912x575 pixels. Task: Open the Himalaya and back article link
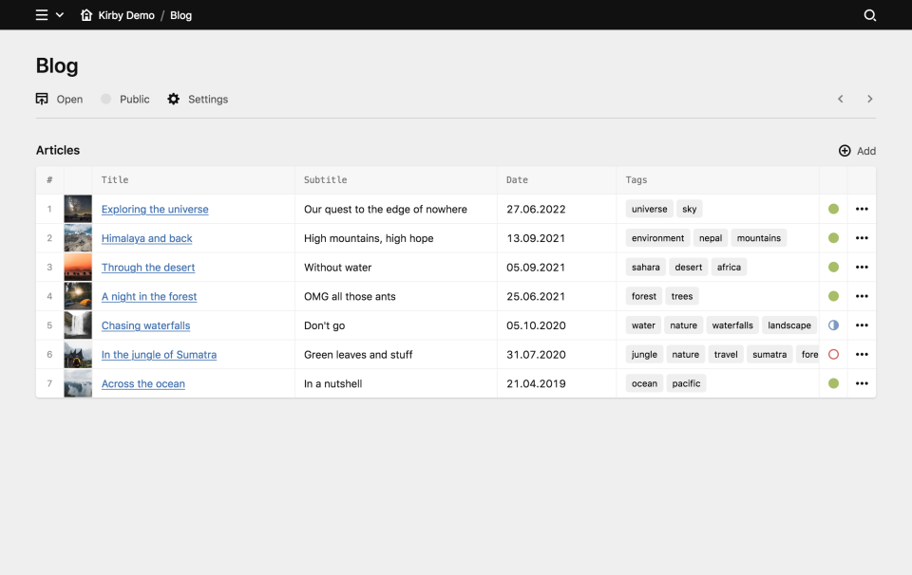[147, 238]
